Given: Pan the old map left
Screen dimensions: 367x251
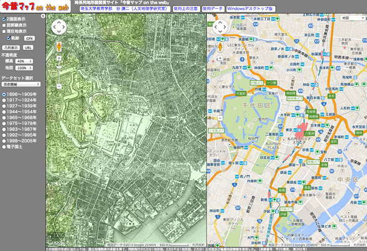Looking at the screenshot, I should (54, 27).
